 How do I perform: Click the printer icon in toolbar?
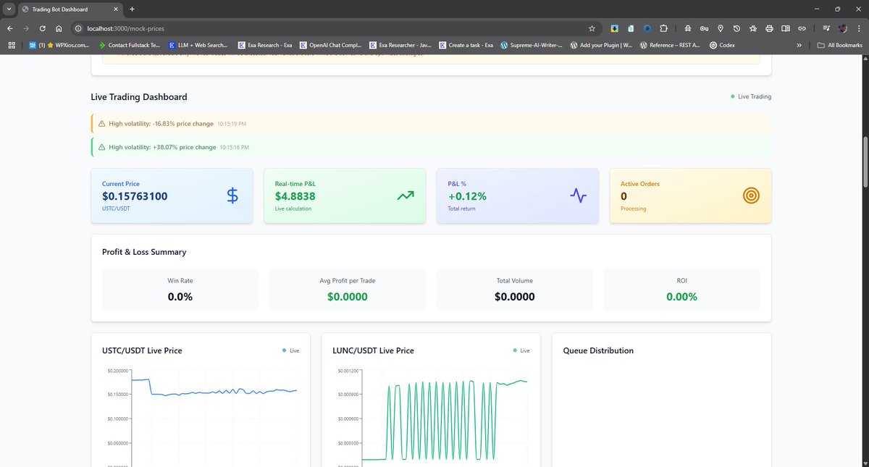coord(769,28)
